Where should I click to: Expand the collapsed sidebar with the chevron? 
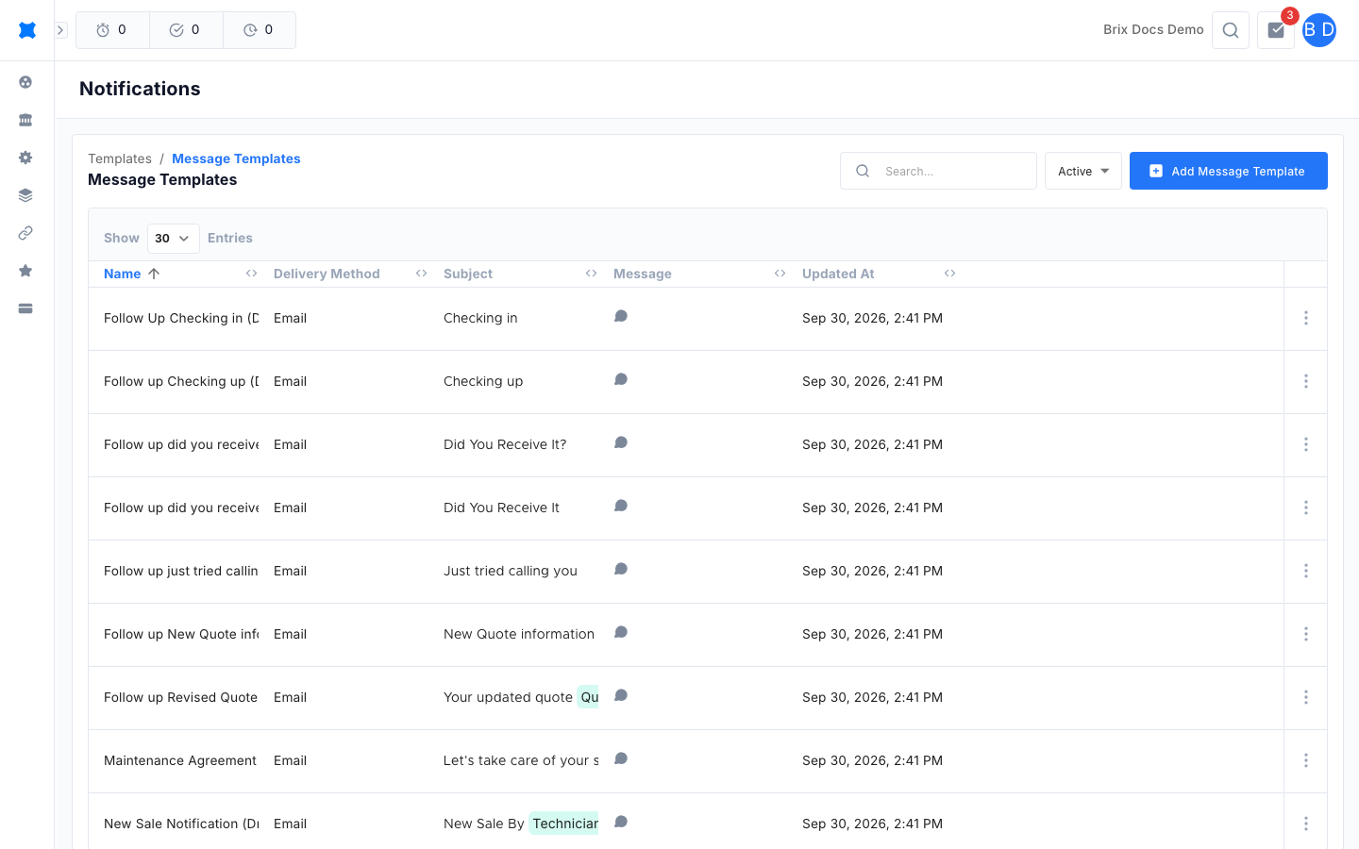pyautogui.click(x=60, y=30)
